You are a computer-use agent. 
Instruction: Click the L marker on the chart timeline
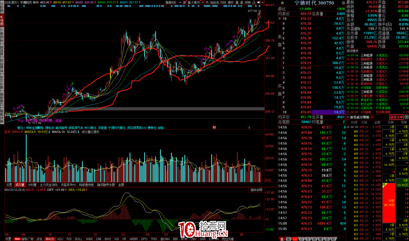tap(249, 128)
